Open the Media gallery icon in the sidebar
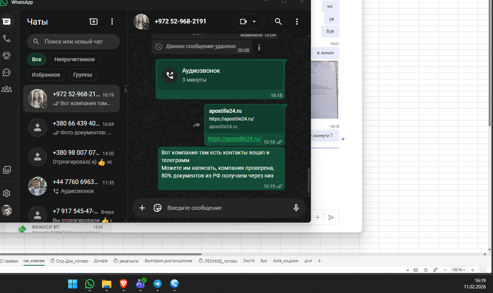The height and width of the screenshot is (293, 493). point(7,169)
